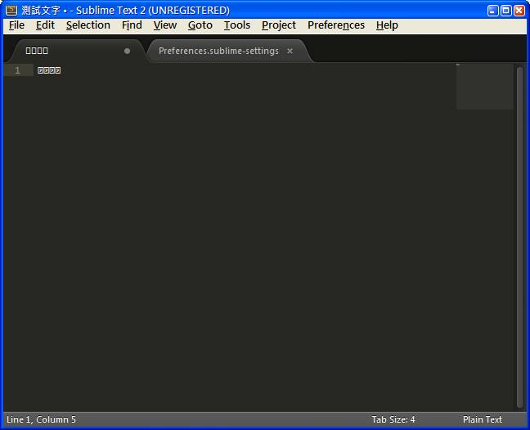Image resolution: width=530 pixels, height=430 pixels.
Task: Open the Edit menu
Action: tap(45, 25)
